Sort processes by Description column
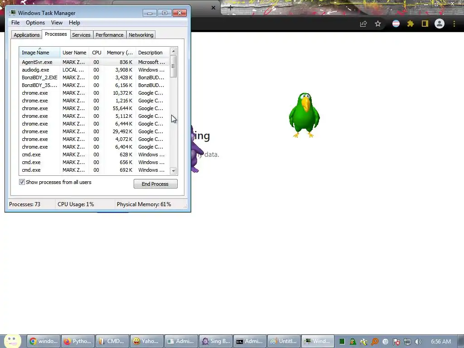Image resolution: width=464 pixels, height=348 pixels. pos(152,53)
